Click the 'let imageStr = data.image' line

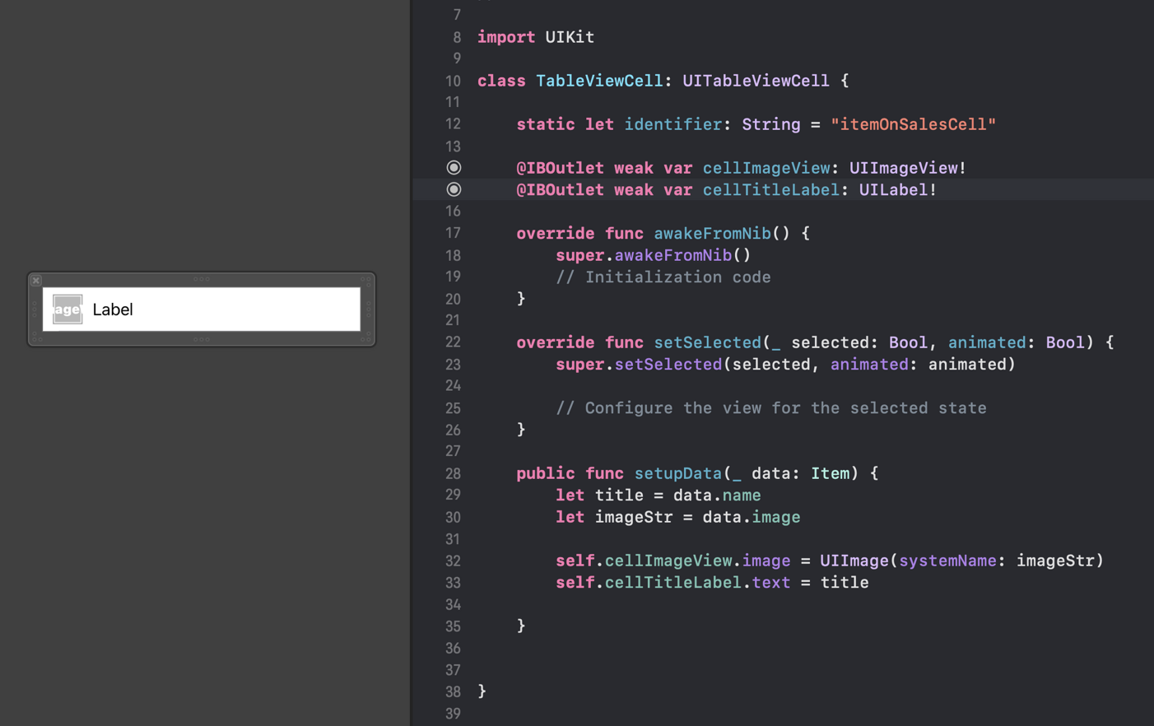[x=678, y=517]
